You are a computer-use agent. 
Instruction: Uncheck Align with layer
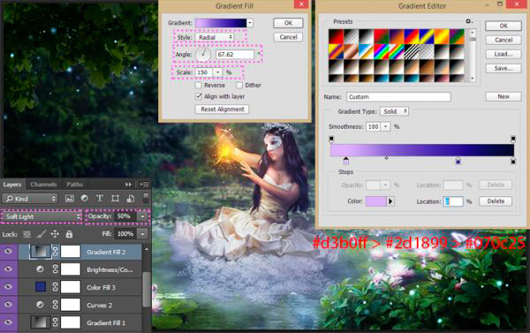[x=199, y=96]
